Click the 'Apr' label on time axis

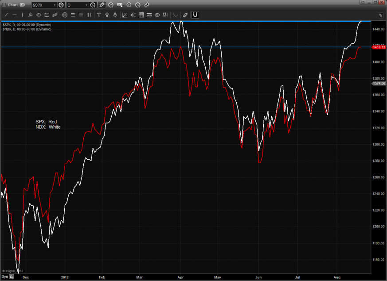coord(180,277)
